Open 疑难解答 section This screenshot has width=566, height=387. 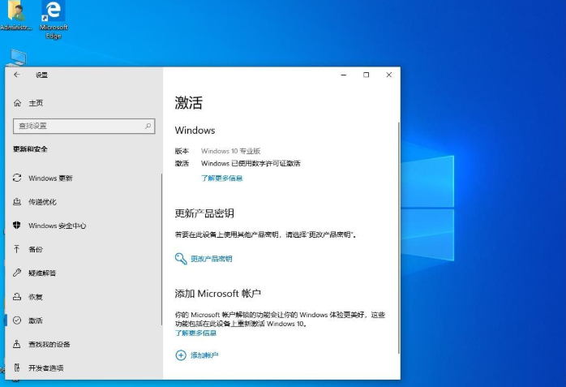(42, 273)
